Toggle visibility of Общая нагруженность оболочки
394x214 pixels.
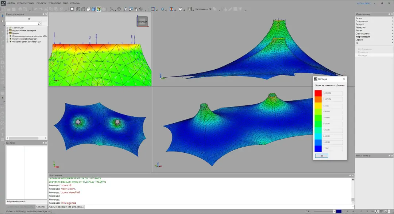tap(11, 36)
